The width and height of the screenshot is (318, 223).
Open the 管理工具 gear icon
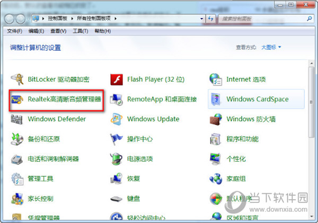[x=17, y=179]
